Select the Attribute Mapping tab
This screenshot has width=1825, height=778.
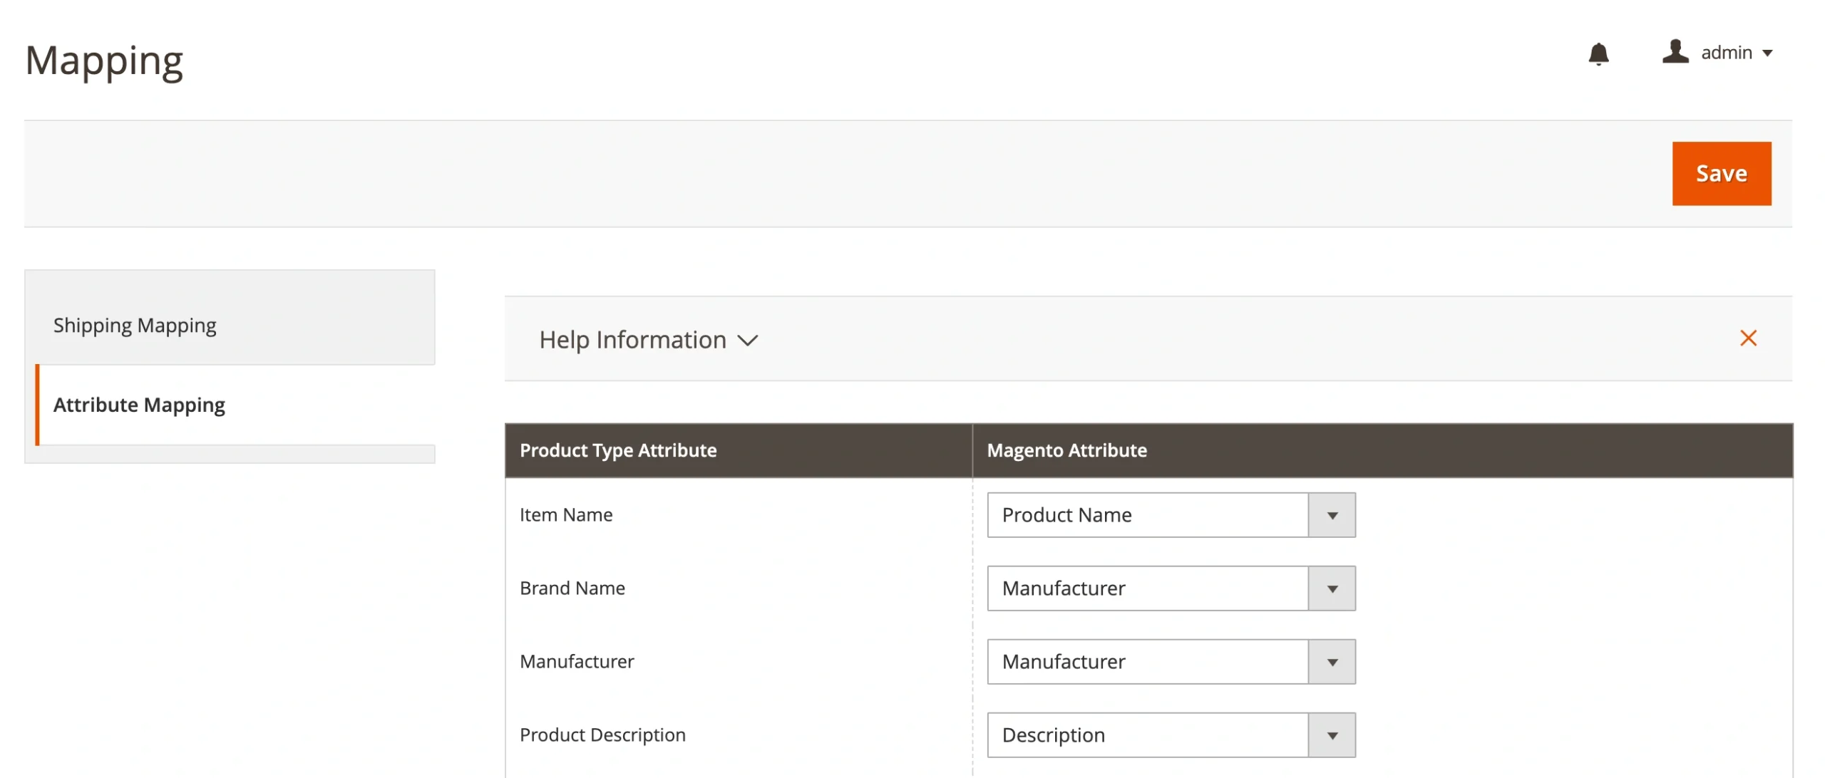tap(139, 405)
